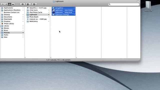
Task: Select the WebGallery folder
Action: tap(38, 21)
